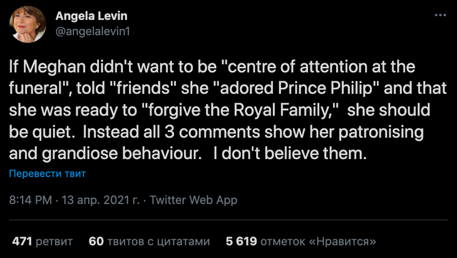Open the Angela Levin display name link

point(90,16)
